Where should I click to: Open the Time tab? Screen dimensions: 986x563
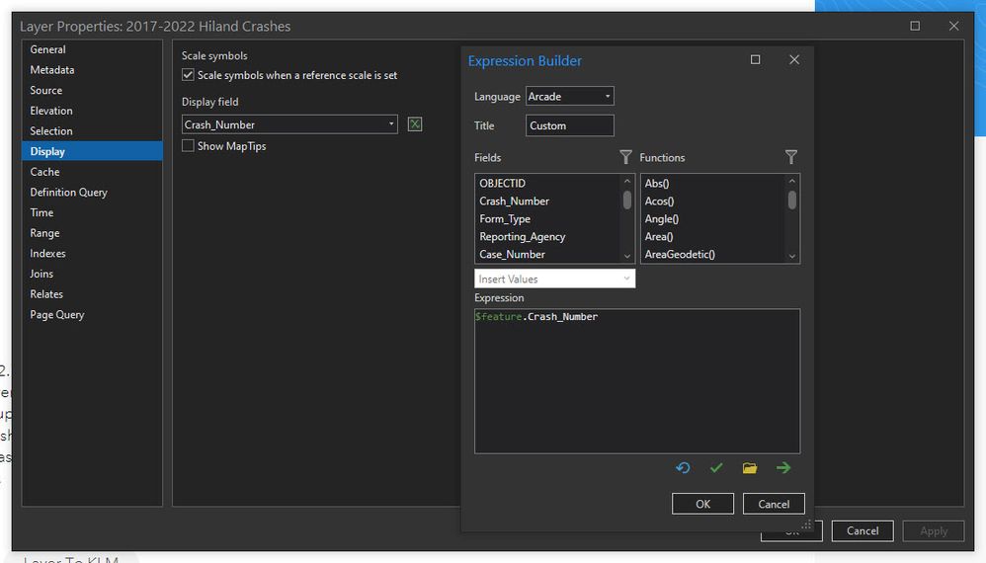pos(92,212)
